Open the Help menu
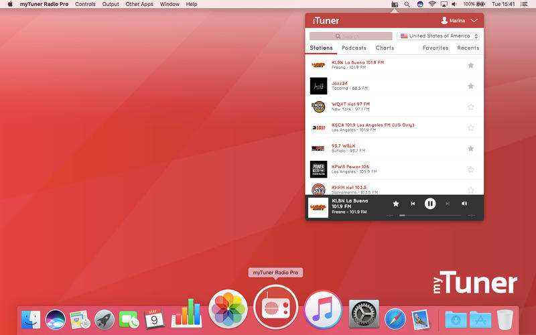 pos(192,4)
